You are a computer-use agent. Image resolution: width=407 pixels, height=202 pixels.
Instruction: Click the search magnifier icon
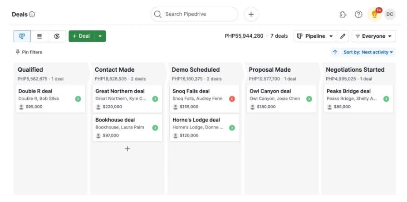click(157, 14)
